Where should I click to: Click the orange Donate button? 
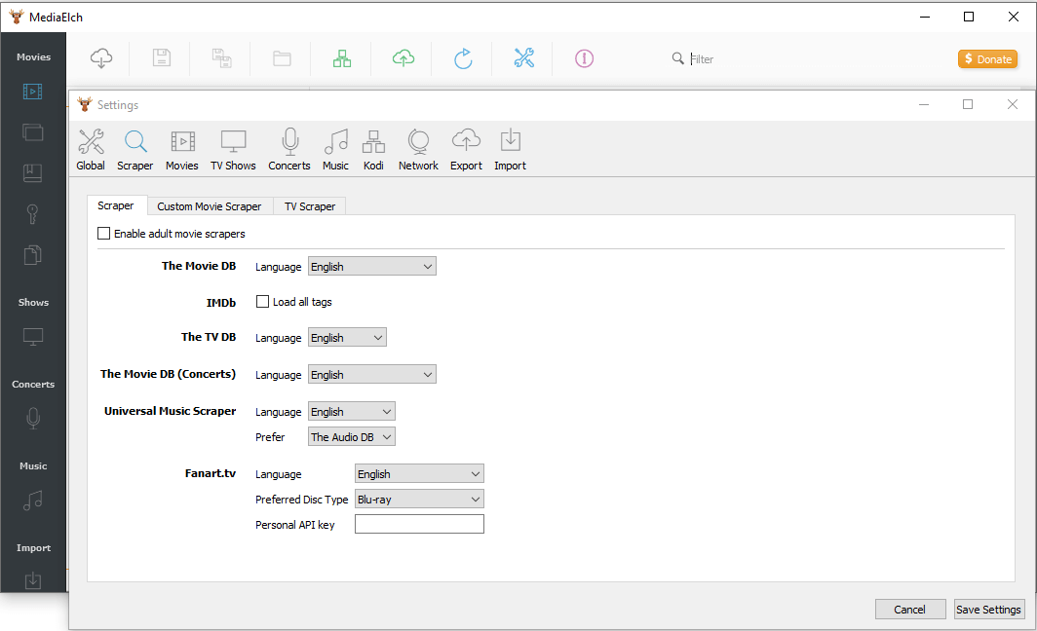(987, 58)
